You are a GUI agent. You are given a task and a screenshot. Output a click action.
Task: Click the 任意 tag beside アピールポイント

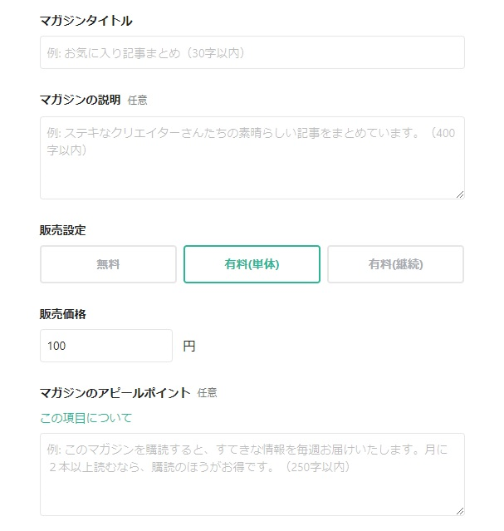point(208,393)
